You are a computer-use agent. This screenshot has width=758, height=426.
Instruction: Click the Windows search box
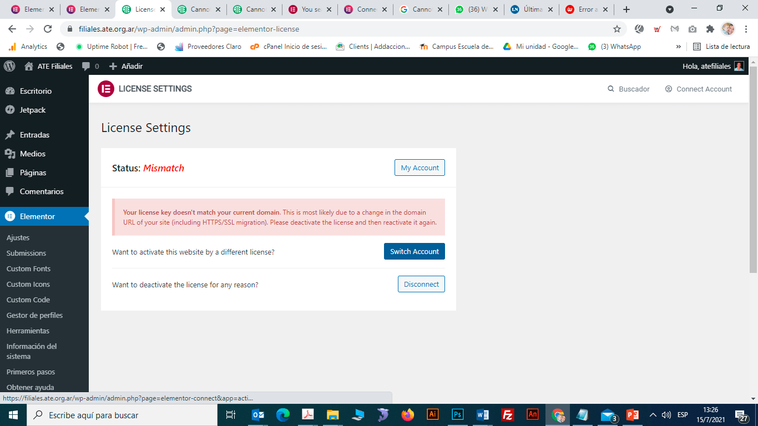point(122,415)
